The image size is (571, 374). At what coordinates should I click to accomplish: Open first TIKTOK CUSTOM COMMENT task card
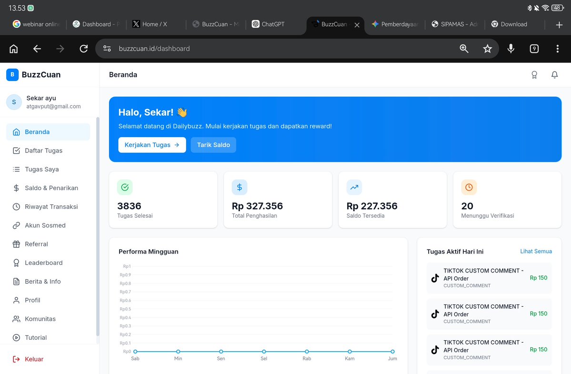[x=489, y=278]
